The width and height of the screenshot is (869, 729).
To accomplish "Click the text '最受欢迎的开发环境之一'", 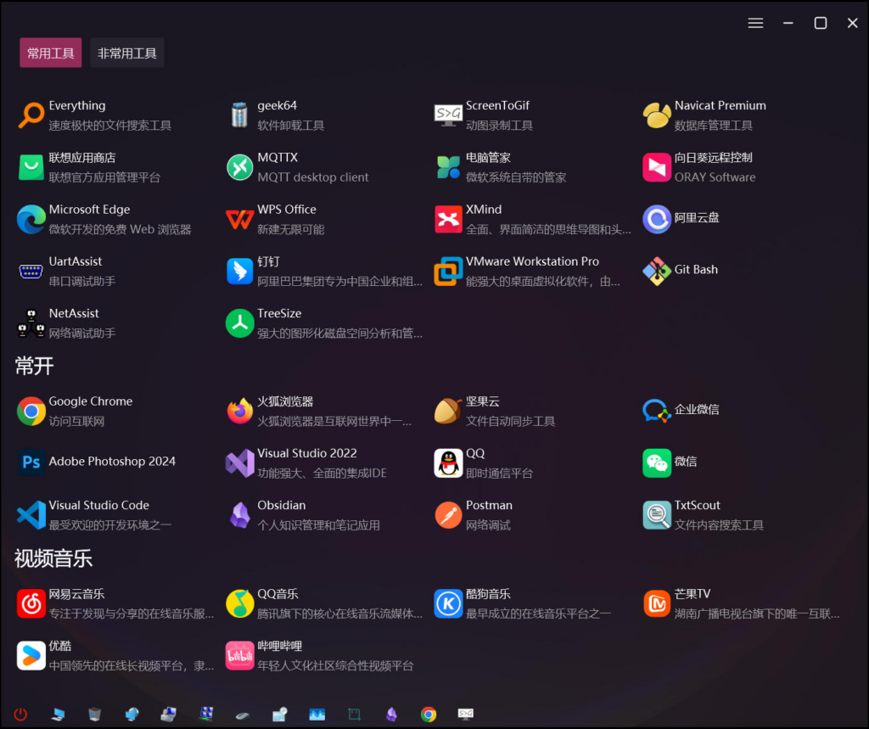I will click(109, 525).
